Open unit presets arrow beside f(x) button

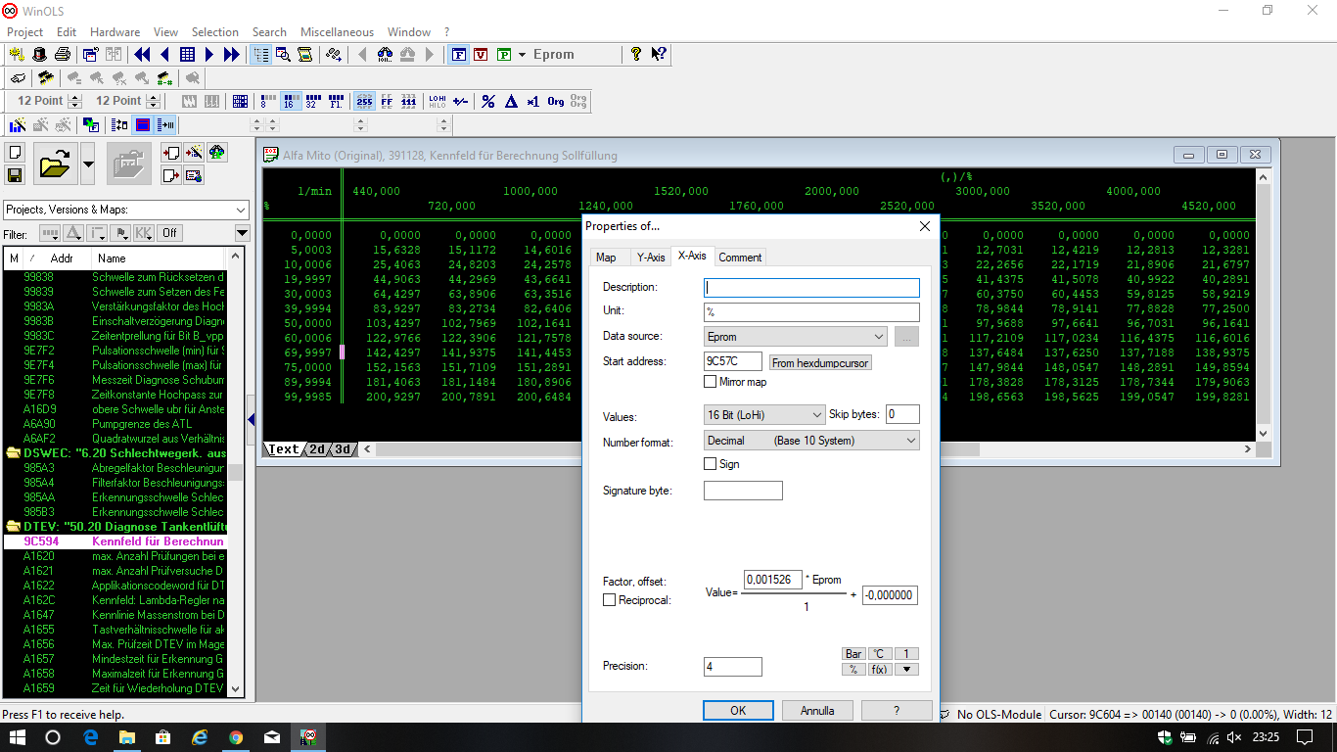(907, 670)
